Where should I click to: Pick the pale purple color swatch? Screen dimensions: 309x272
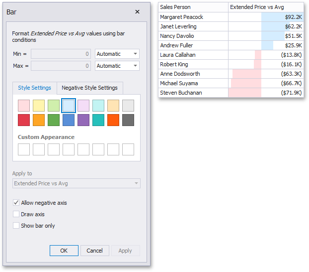(83, 106)
